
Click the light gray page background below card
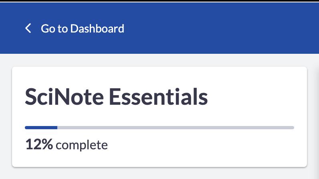(160, 173)
